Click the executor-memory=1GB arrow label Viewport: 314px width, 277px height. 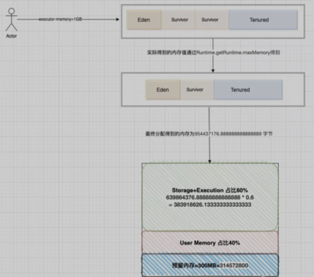pos(60,19)
